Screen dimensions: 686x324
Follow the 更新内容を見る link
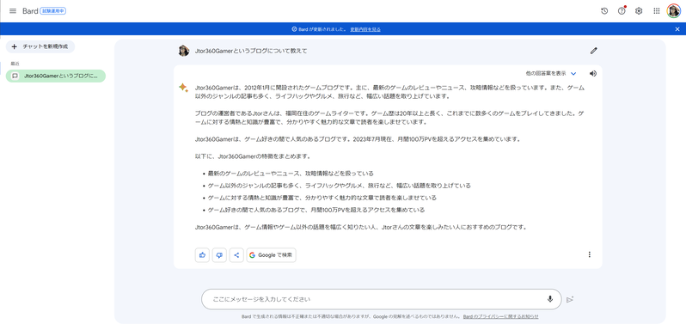[365, 29]
